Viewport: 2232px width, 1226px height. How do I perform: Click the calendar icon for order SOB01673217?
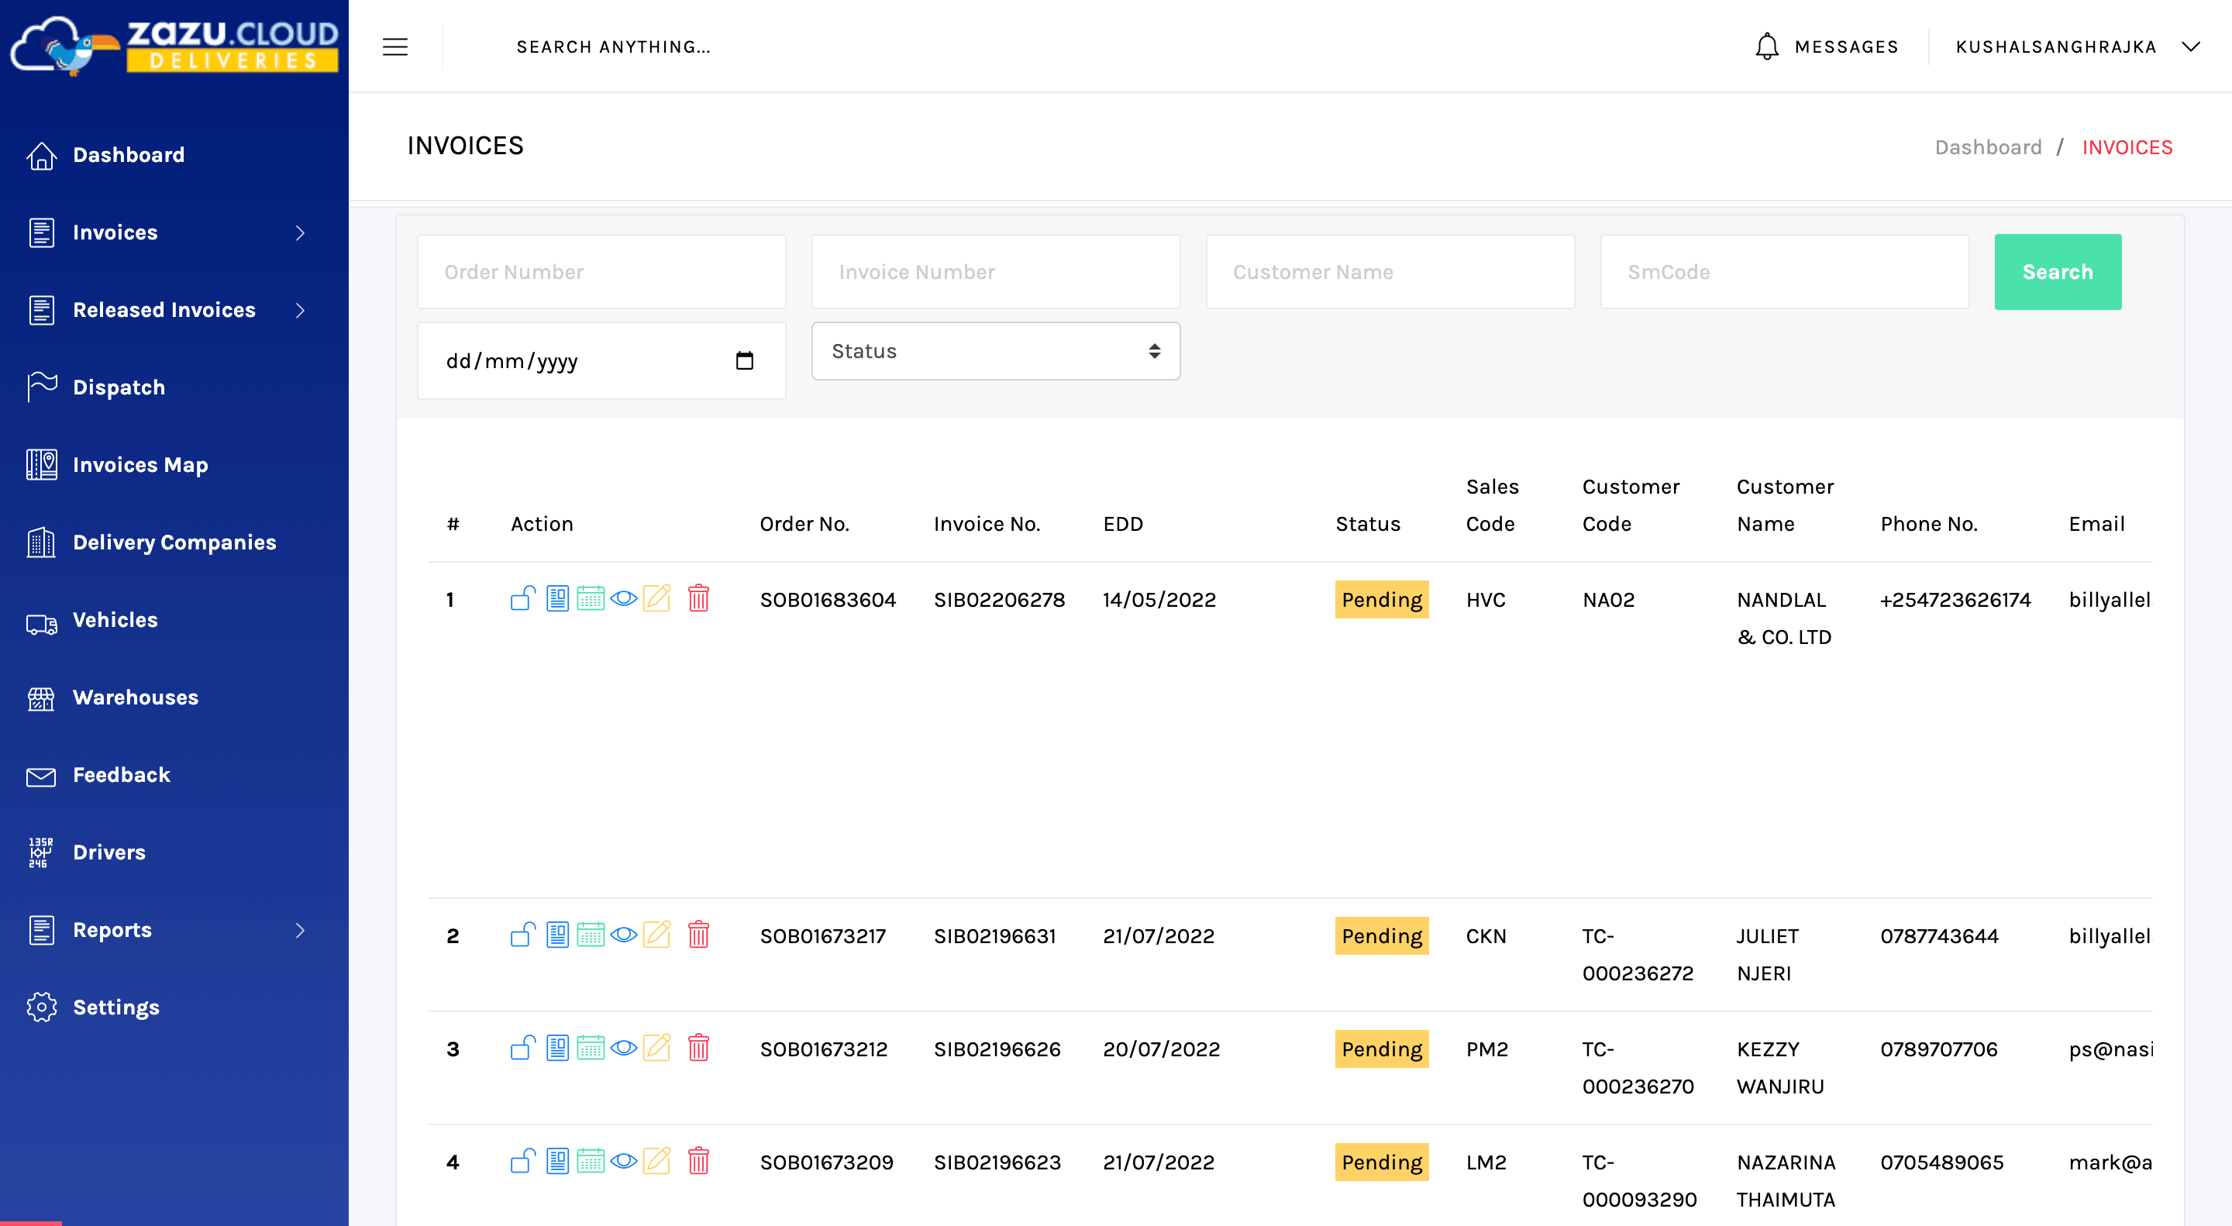tap(591, 935)
